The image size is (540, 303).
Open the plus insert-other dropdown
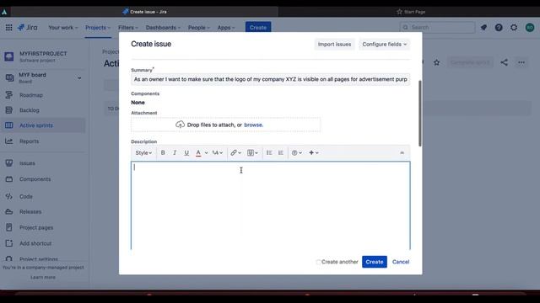point(313,153)
